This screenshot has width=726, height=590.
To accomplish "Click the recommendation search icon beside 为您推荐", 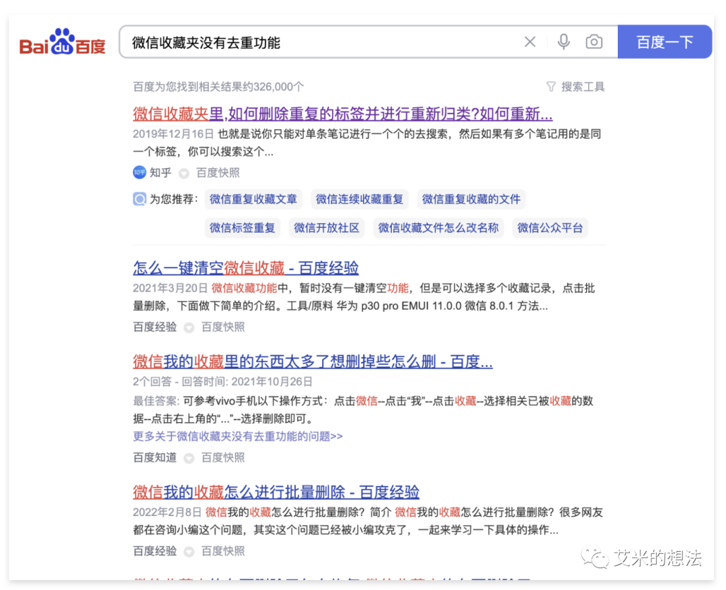I will pos(139,199).
